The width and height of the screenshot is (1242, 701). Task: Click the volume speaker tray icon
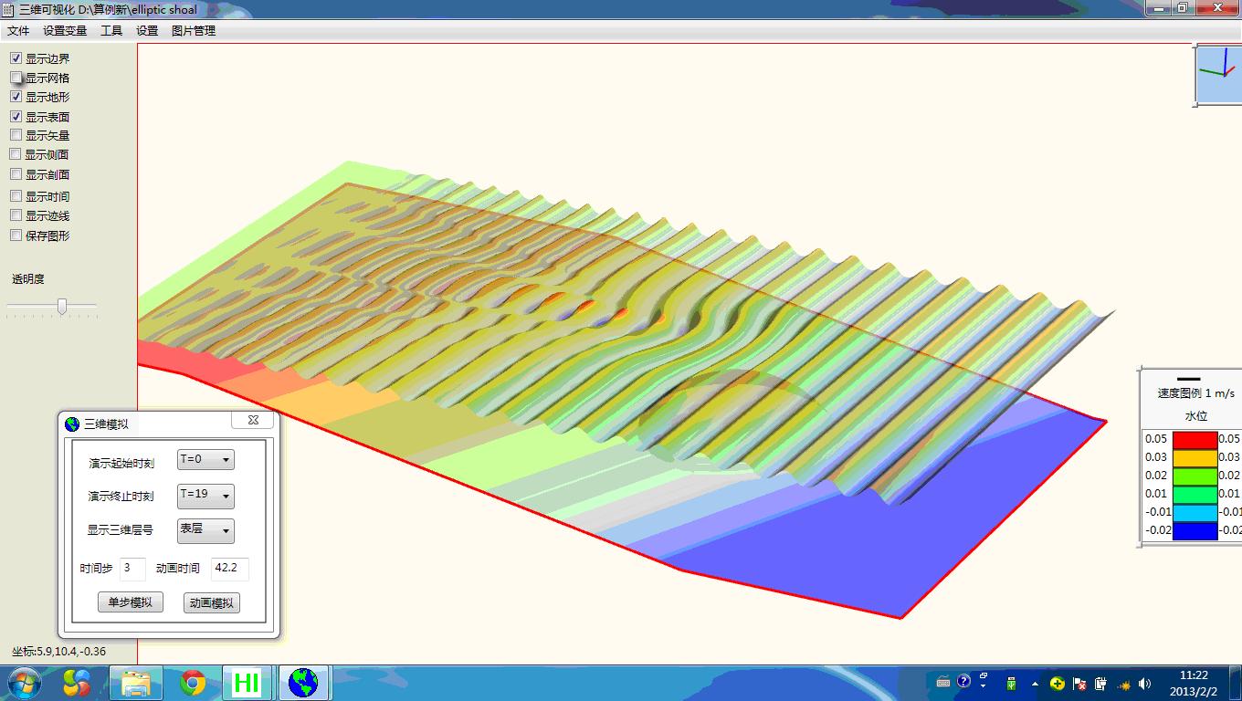[1145, 683]
